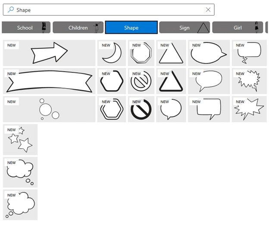
Task: Select the right-pointing arrow shape
Action: (x=49, y=53)
